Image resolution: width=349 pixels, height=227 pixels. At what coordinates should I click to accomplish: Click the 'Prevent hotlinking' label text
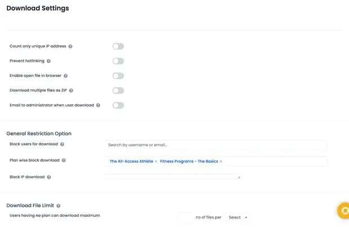click(x=27, y=61)
